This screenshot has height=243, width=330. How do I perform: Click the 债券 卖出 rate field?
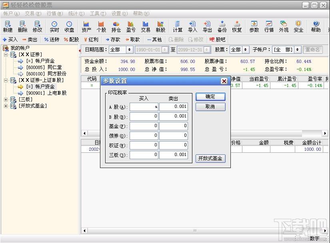(174, 136)
